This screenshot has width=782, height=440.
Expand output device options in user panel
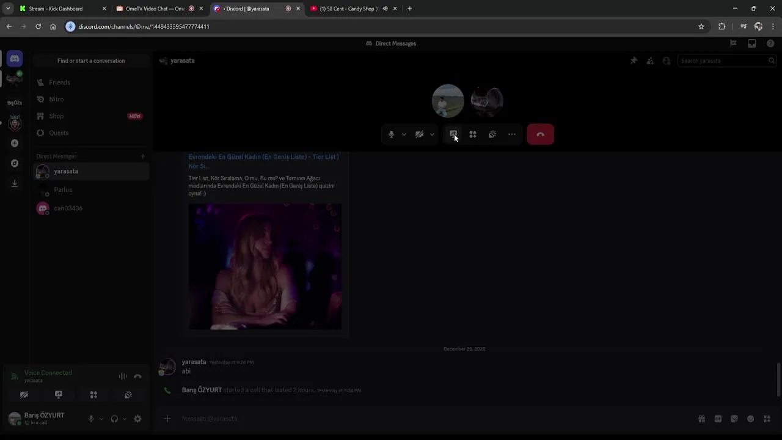(124, 419)
